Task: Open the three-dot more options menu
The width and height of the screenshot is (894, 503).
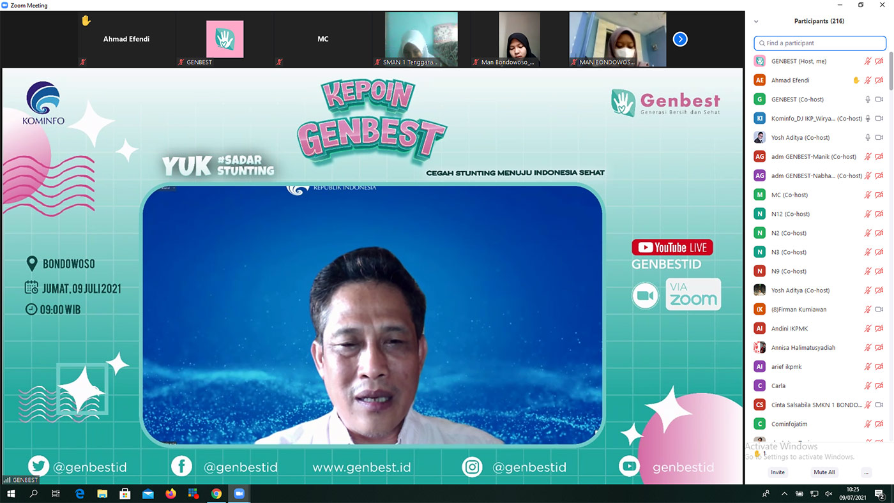Action: pyautogui.click(x=866, y=472)
